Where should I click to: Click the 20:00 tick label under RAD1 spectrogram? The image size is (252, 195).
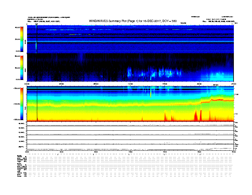(199, 84)
